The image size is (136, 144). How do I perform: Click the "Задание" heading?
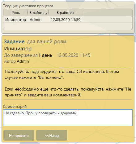tap(14, 41)
